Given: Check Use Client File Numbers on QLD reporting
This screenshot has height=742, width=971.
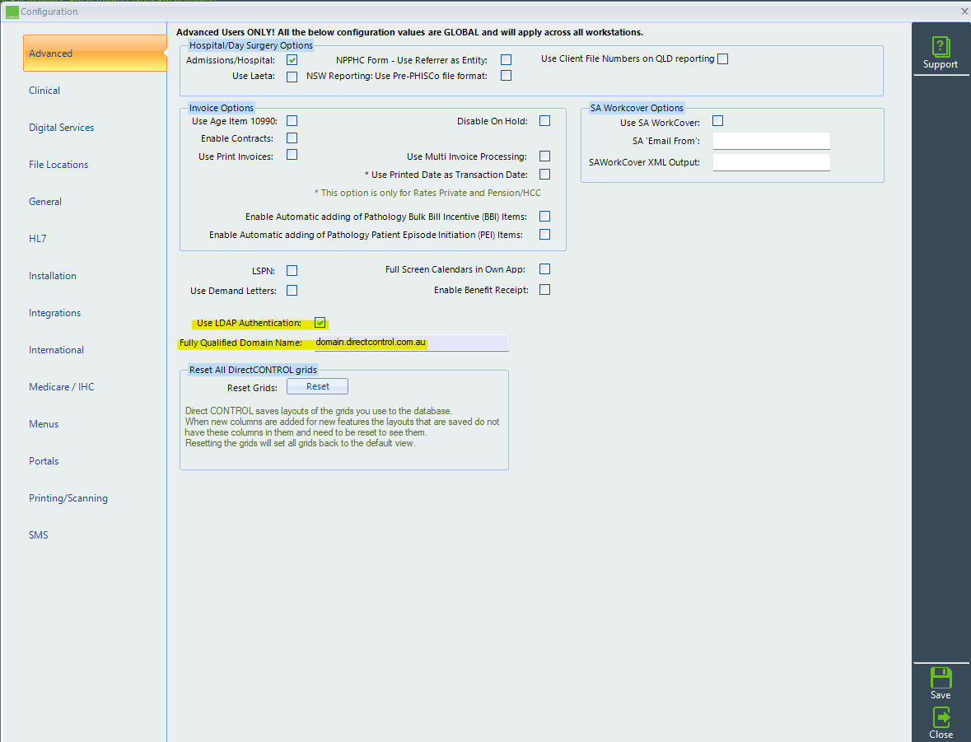Looking at the screenshot, I should click(722, 58).
